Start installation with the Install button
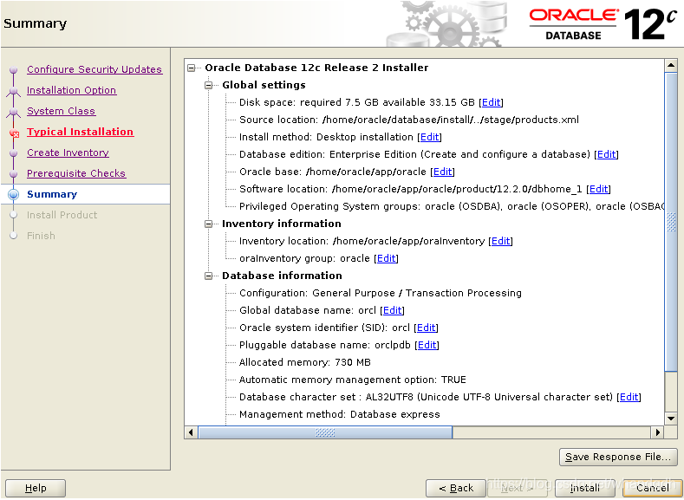This screenshot has height=500, width=684. tap(584, 488)
